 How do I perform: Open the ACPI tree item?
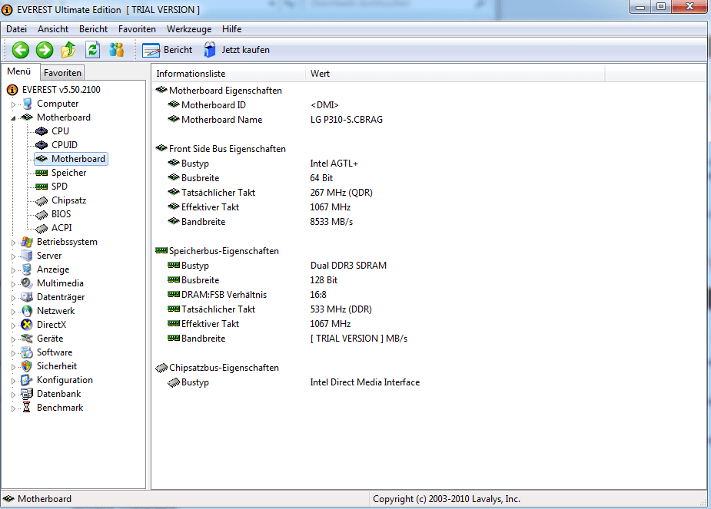pos(61,228)
